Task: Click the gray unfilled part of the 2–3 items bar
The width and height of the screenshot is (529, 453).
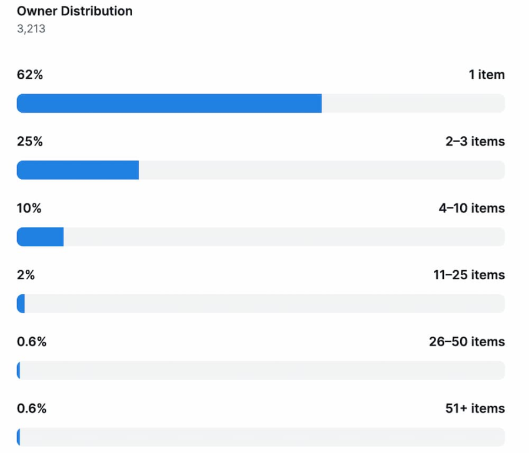Action: 321,170
